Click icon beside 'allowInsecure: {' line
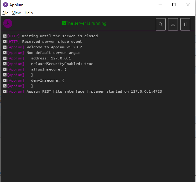 (x=5, y=69)
